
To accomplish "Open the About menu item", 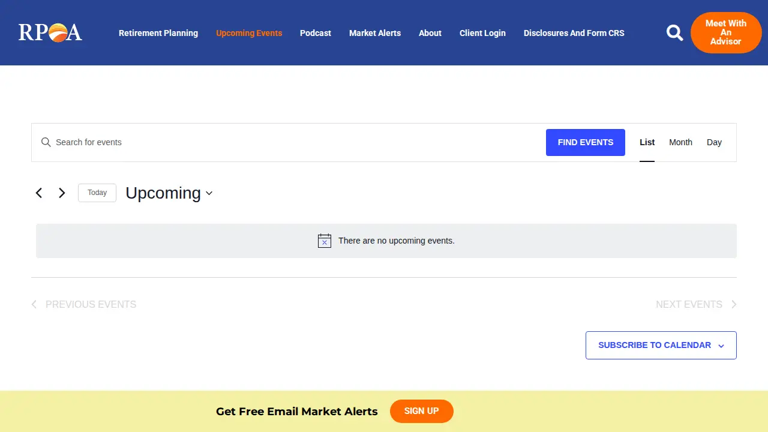I will [x=430, y=33].
